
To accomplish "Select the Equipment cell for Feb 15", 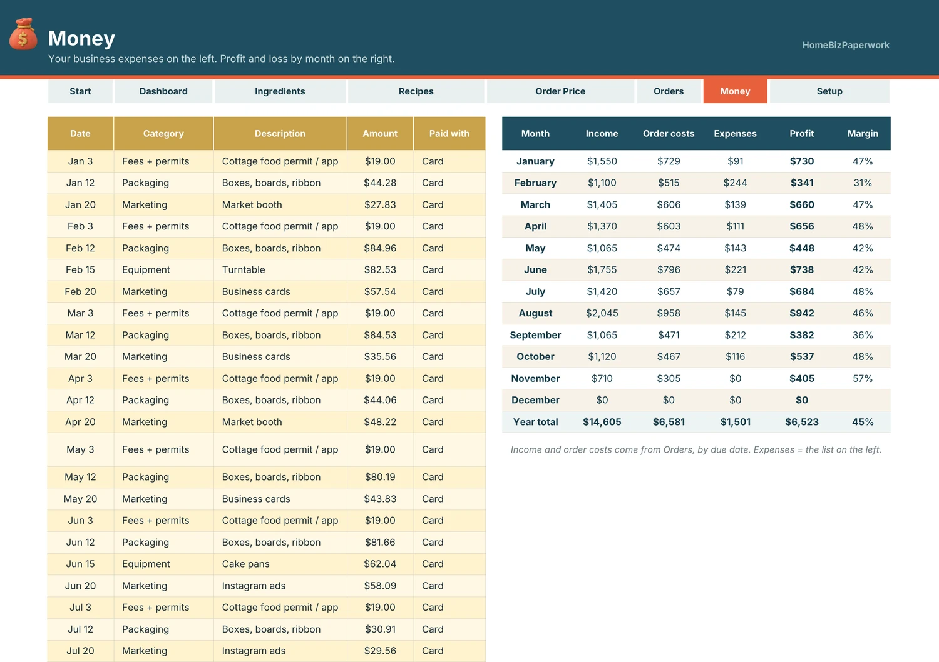I will (x=163, y=270).
